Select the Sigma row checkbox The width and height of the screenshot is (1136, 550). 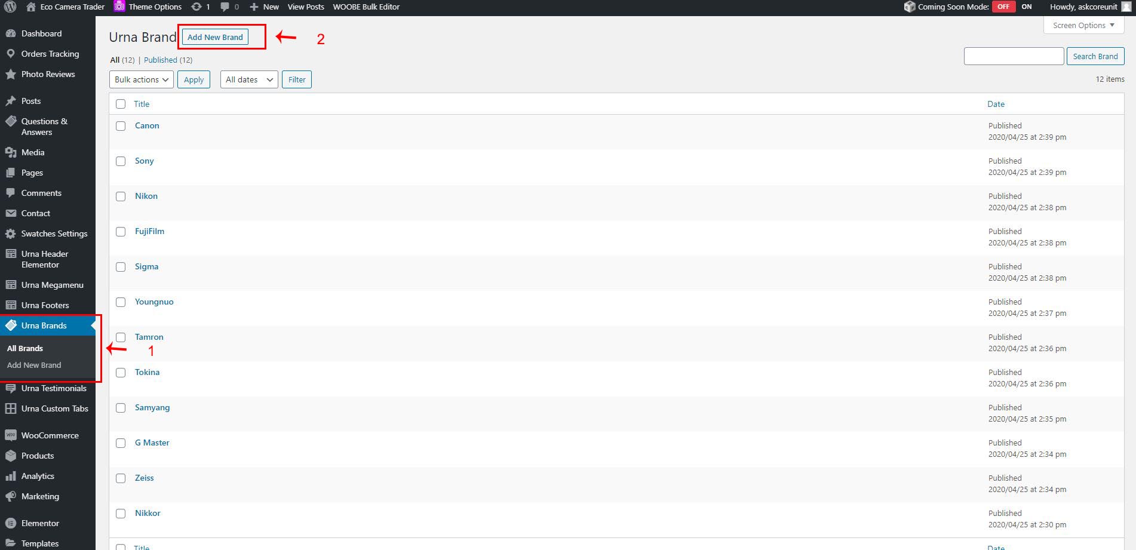pos(121,267)
